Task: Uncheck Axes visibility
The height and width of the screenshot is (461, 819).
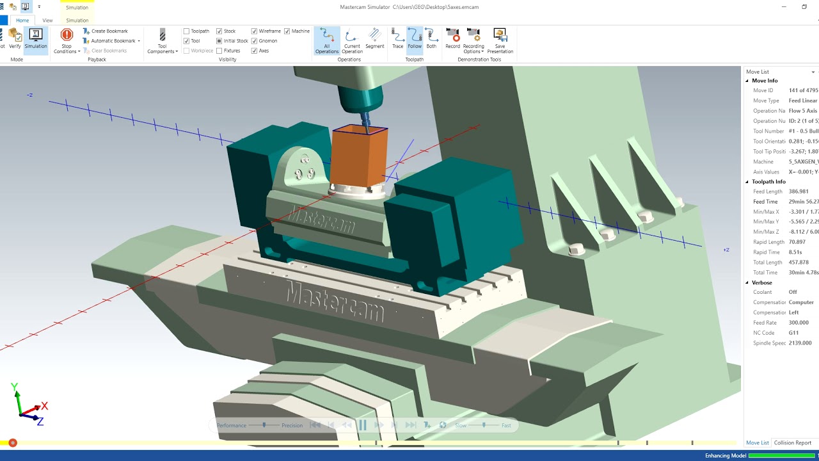Action: coord(255,51)
